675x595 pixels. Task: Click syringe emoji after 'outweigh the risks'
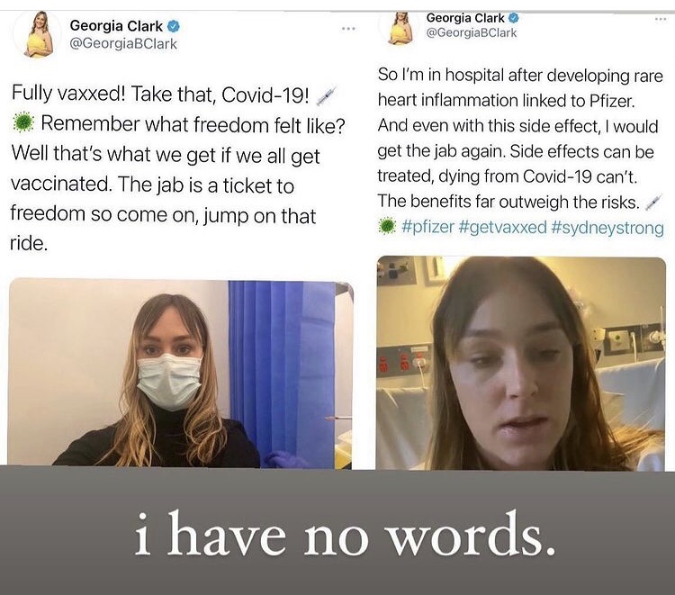pos(653,202)
